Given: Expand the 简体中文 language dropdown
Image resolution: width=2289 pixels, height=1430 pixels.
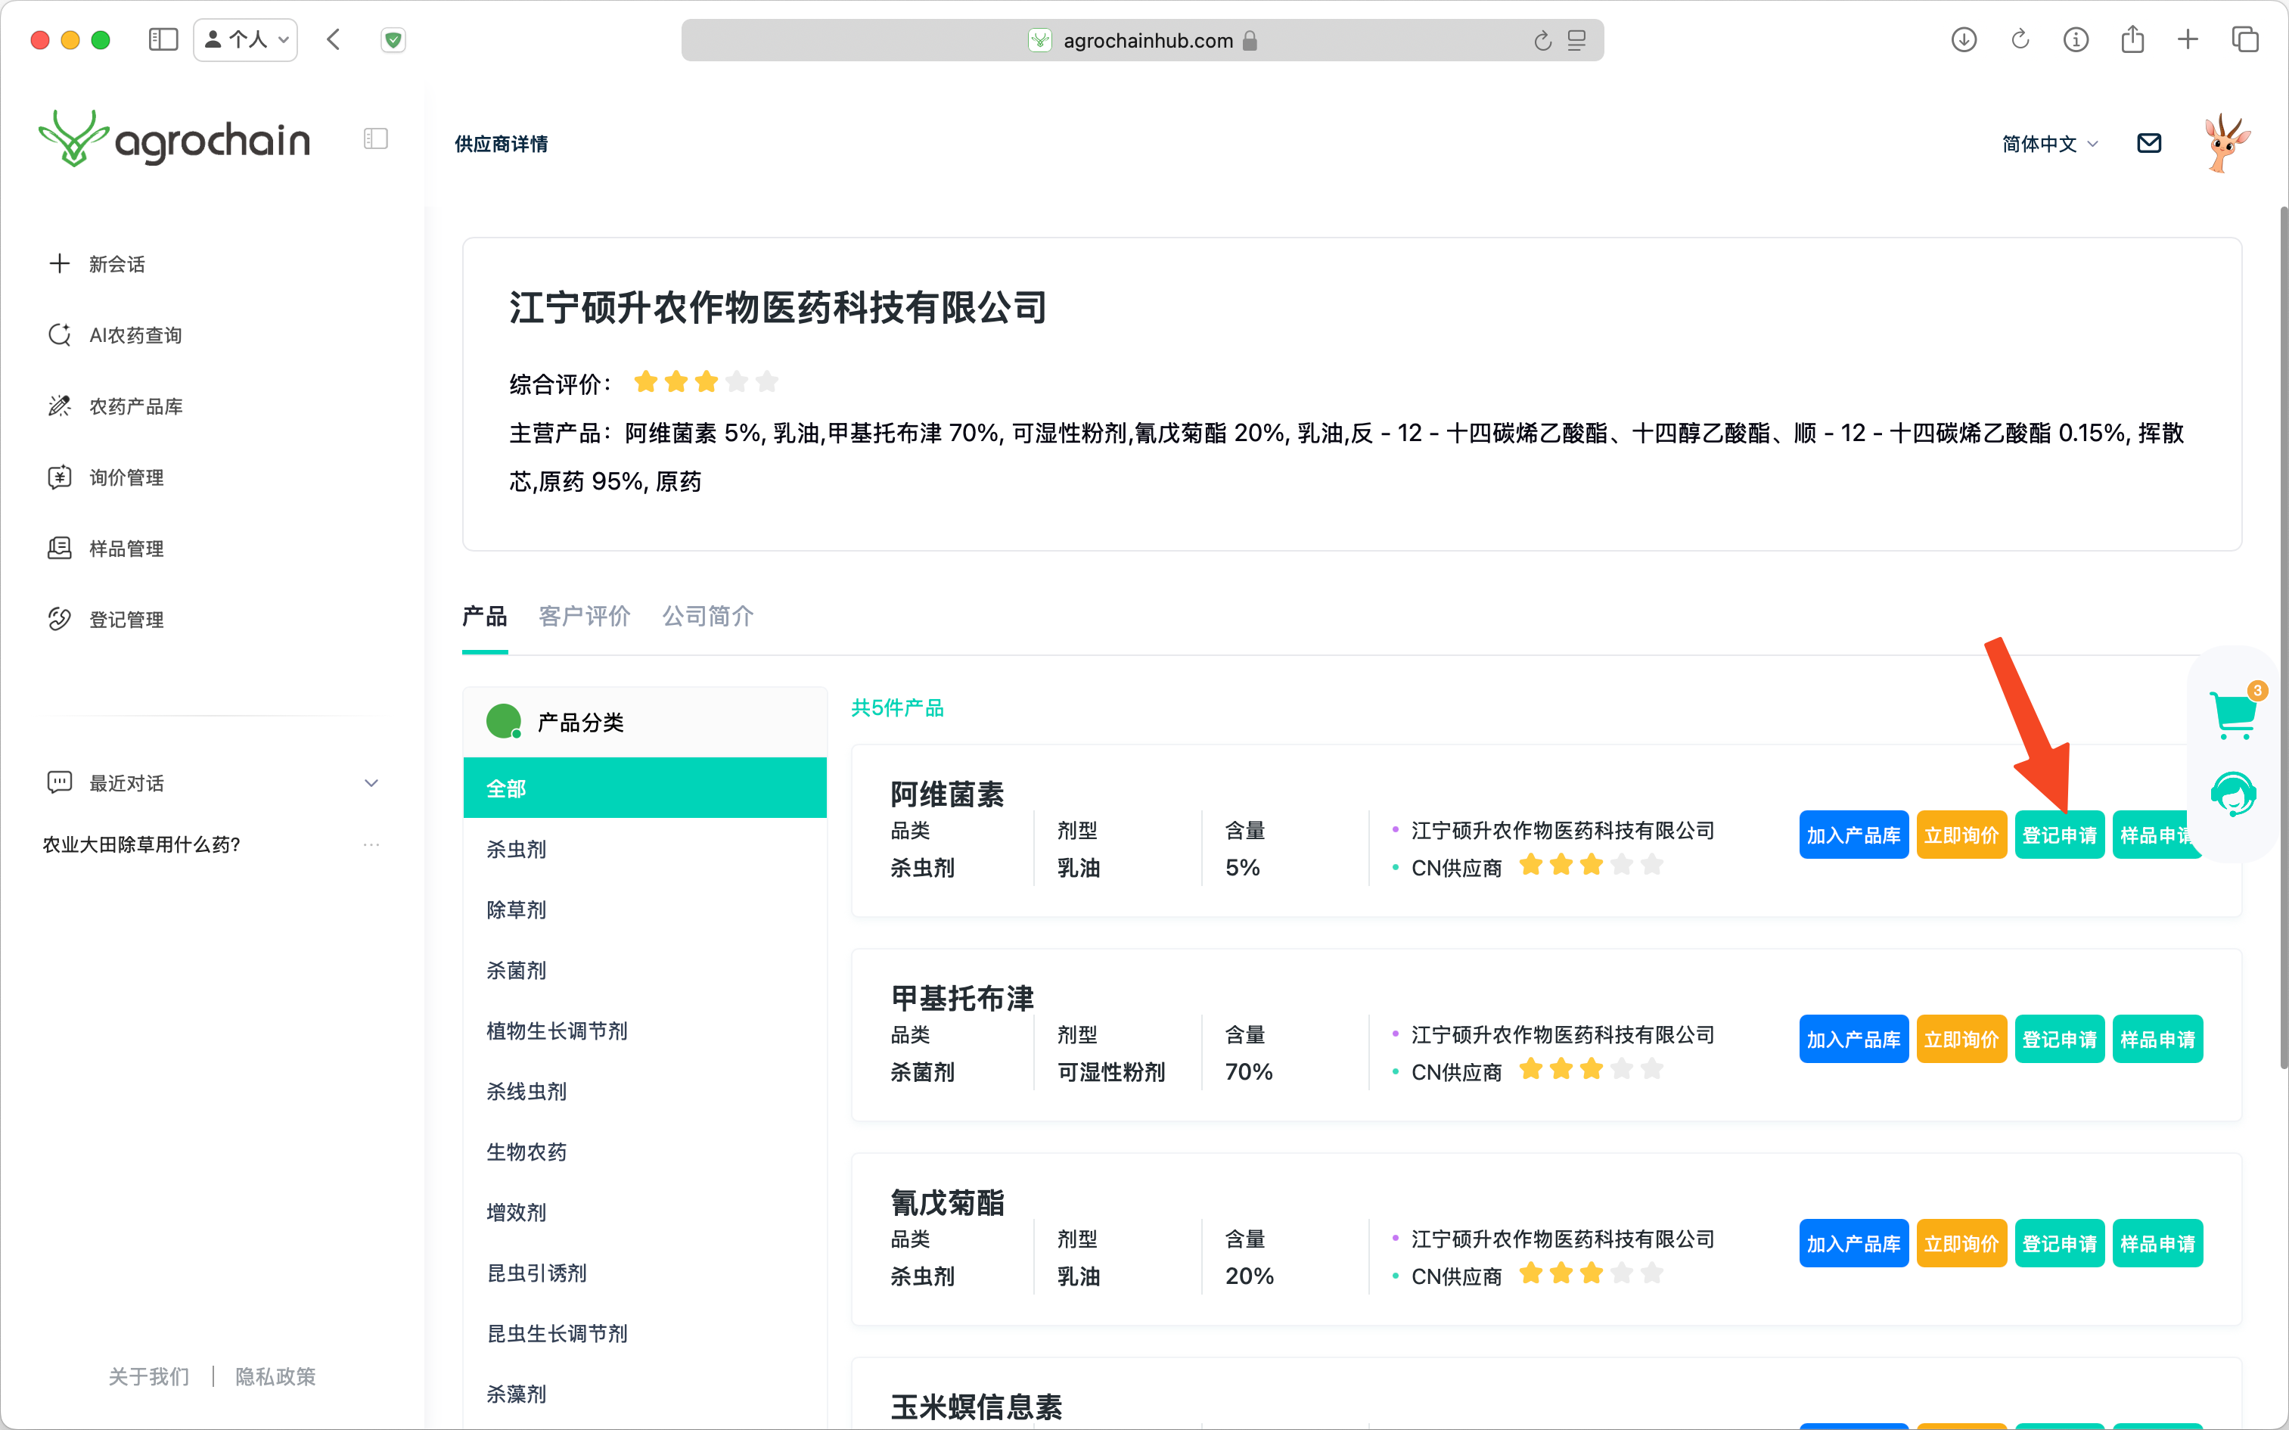Looking at the screenshot, I should (x=2050, y=144).
